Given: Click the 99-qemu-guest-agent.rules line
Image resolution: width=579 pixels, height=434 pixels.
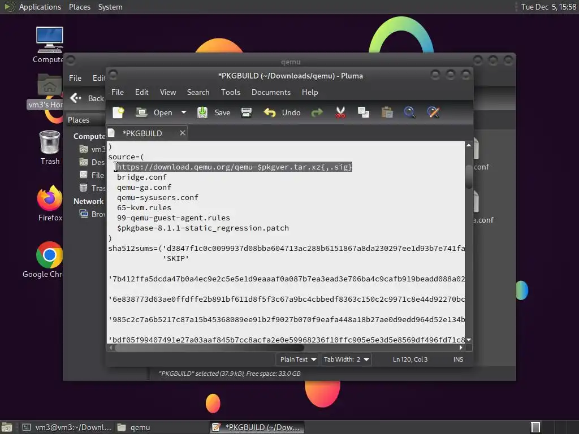Looking at the screenshot, I should (174, 218).
